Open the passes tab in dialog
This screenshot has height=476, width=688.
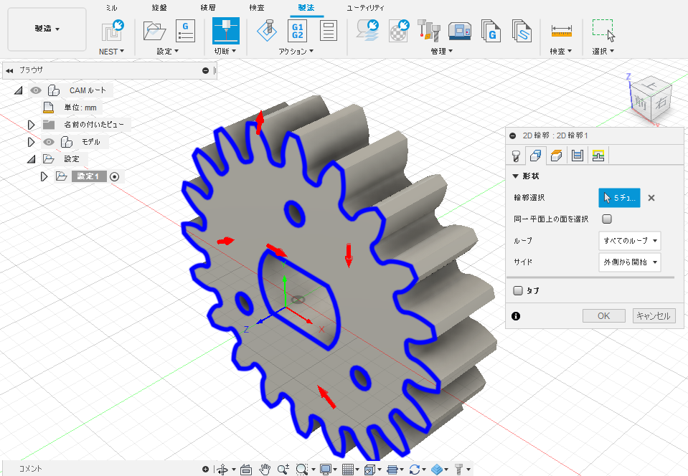pyautogui.click(x=577, y=156)
